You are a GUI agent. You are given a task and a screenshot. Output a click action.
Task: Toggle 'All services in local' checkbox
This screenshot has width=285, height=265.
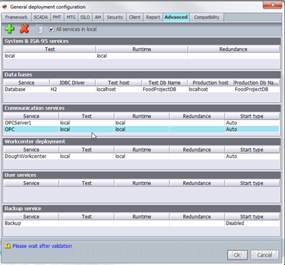pyautogui.click(x=52, y=29)
